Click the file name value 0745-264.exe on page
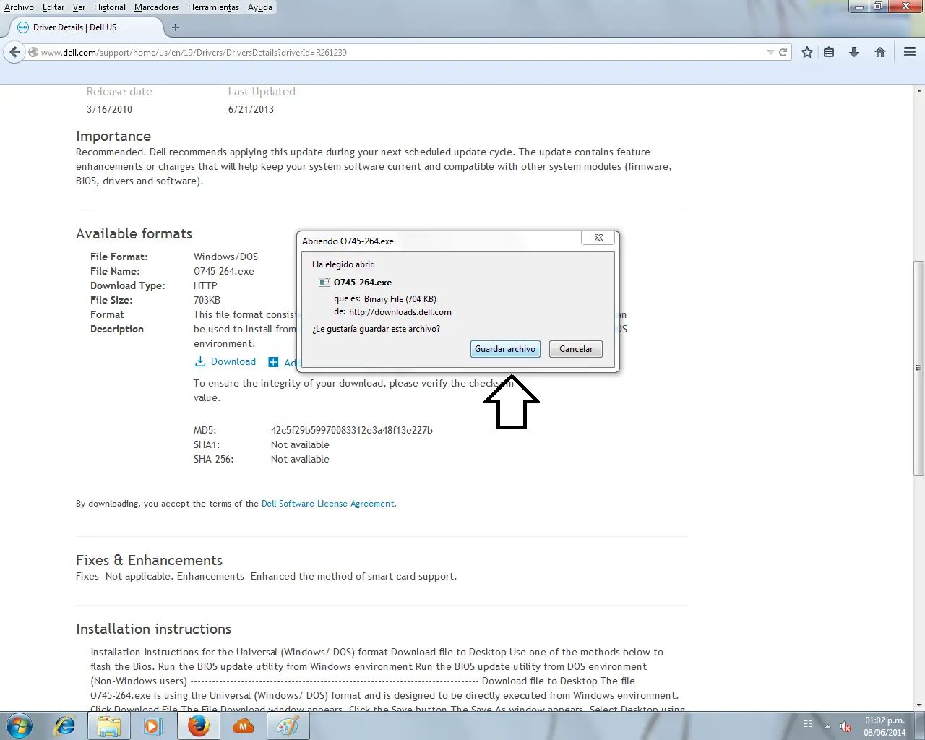This screenshot has width=925, height=740. [224, 272]
